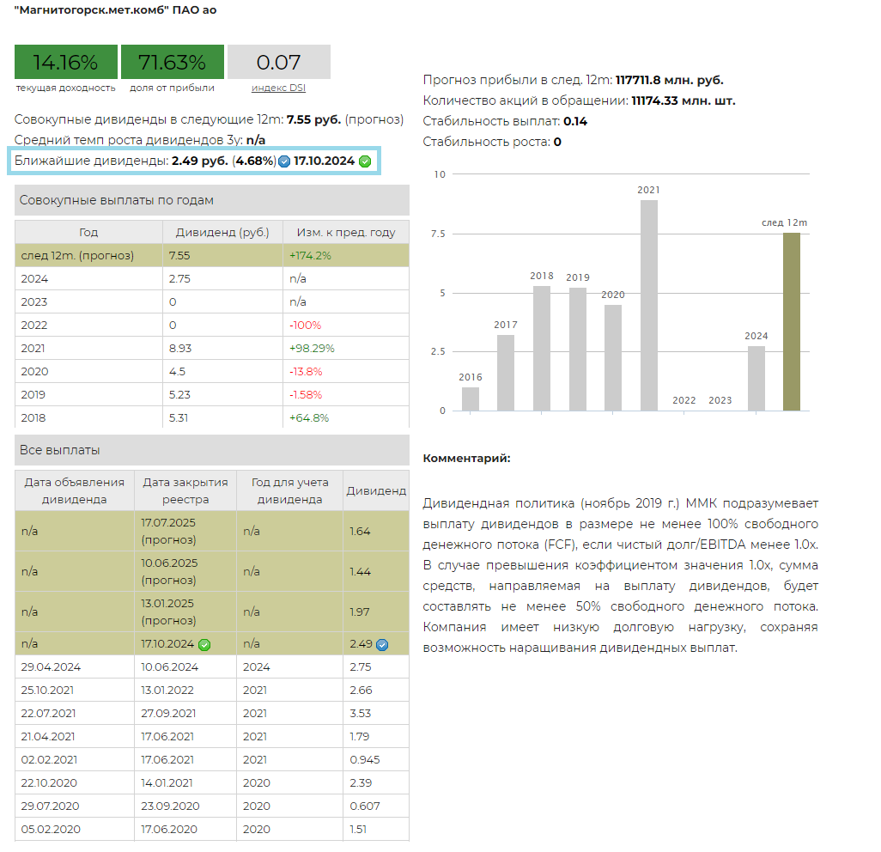Open the индекс DSI link
Screen dimensions: 881x852
pyautogui.click(x=278, y=88)
